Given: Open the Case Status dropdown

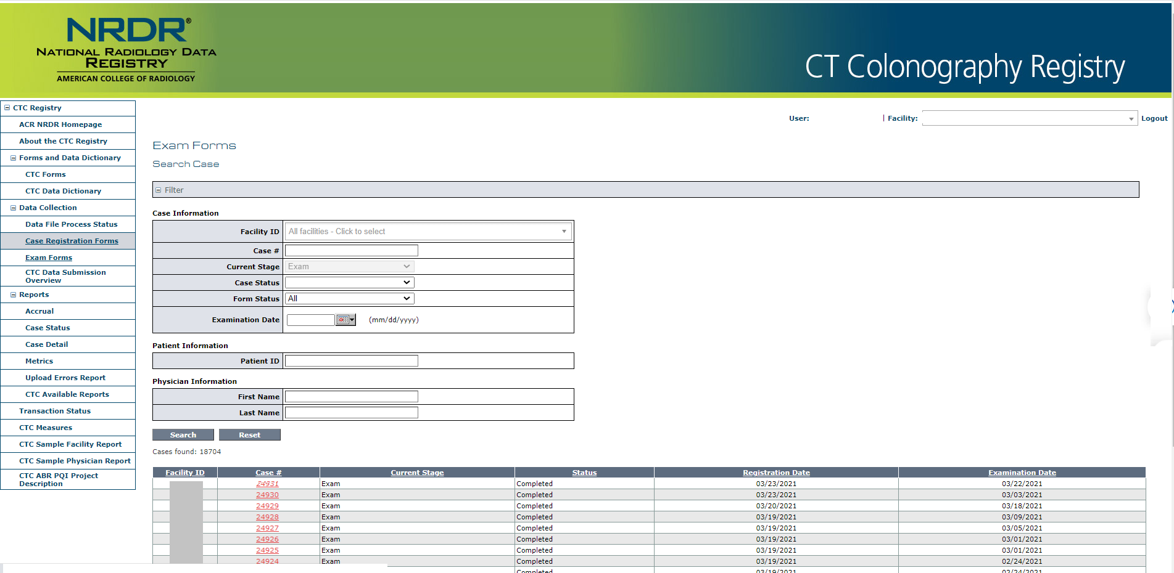Looking at the screenshot, I should [350, 282].
